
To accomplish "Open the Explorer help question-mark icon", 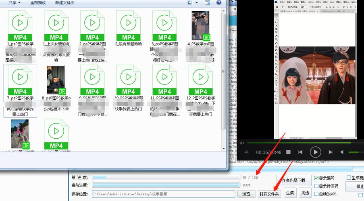I will 218,3.
